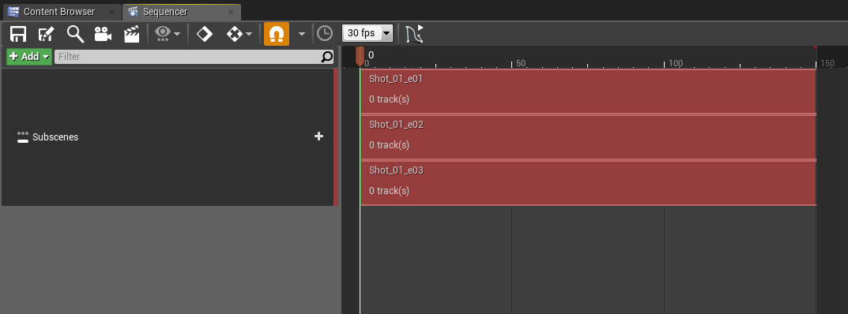Screen dimensions: 848x314
Task: Click the Save As icon with pencil
Action: 47,34
